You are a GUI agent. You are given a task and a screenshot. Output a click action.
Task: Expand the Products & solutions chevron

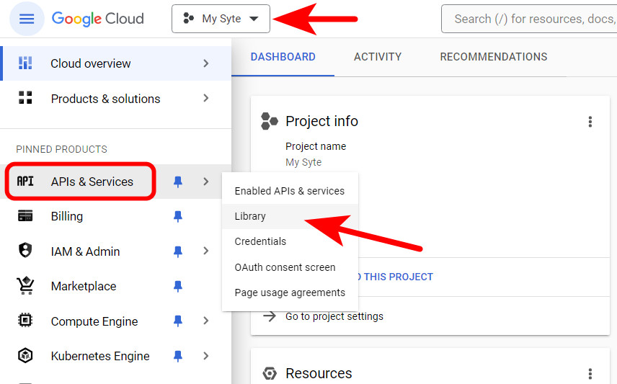point(206,98)
